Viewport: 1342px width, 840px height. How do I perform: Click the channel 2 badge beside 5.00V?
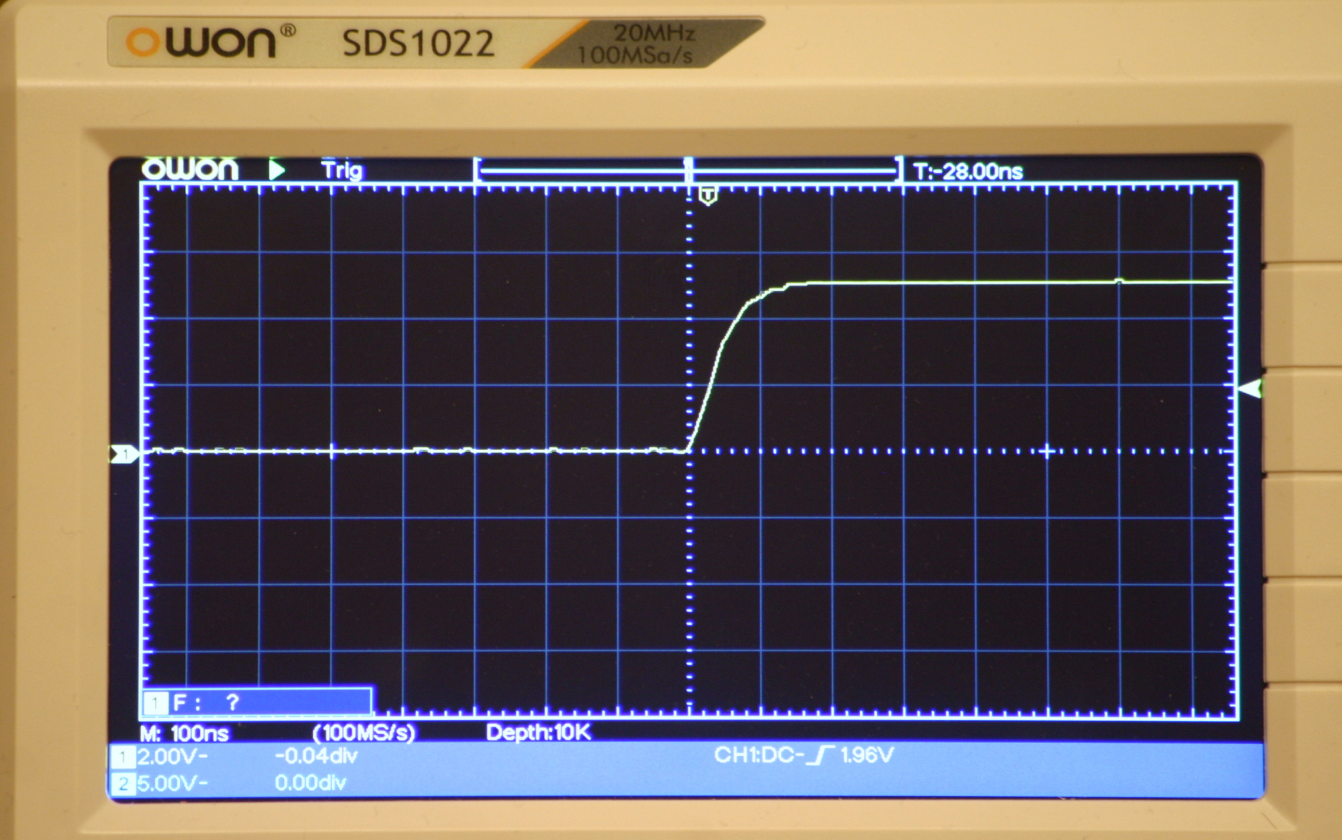click(123, 784)
